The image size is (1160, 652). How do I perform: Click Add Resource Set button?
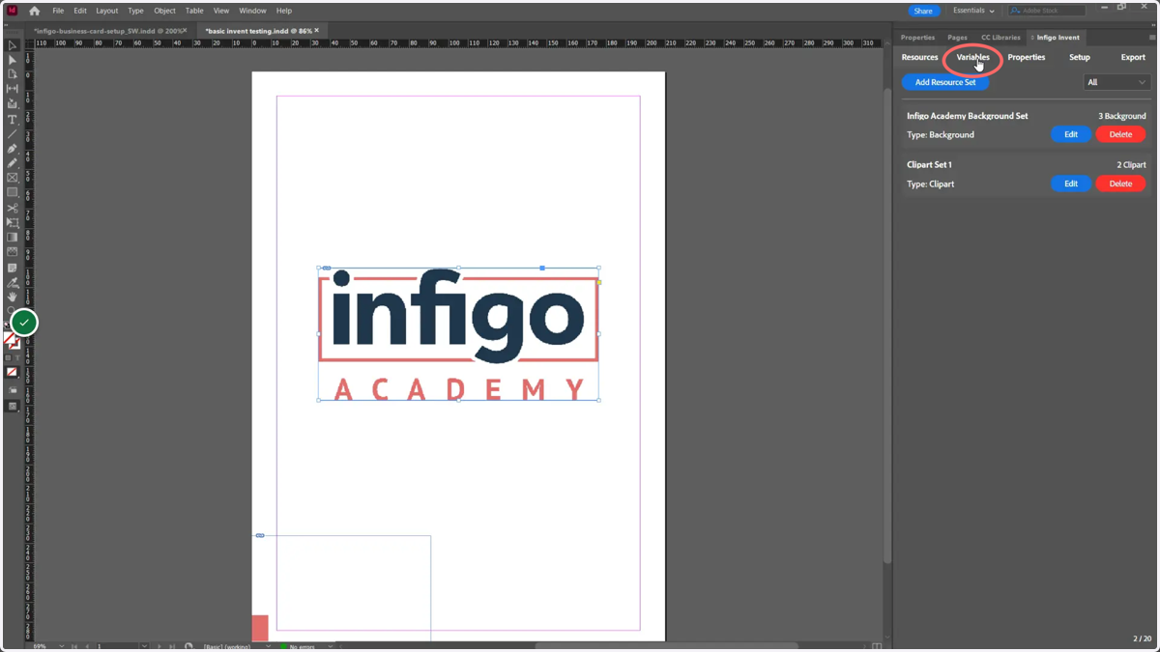point(945,82)
